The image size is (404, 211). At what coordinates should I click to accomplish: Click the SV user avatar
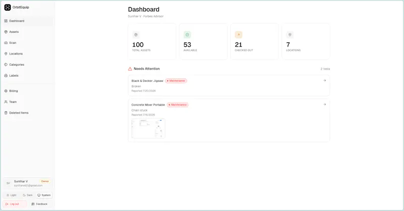click(8, 183)
